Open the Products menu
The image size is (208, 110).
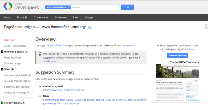click(22, 18)
